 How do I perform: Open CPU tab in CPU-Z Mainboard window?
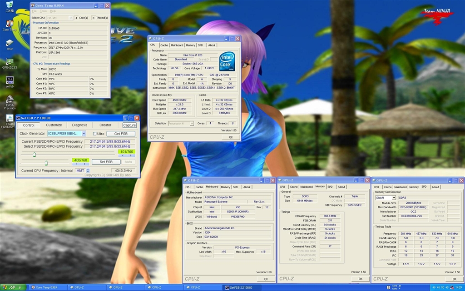188,187
